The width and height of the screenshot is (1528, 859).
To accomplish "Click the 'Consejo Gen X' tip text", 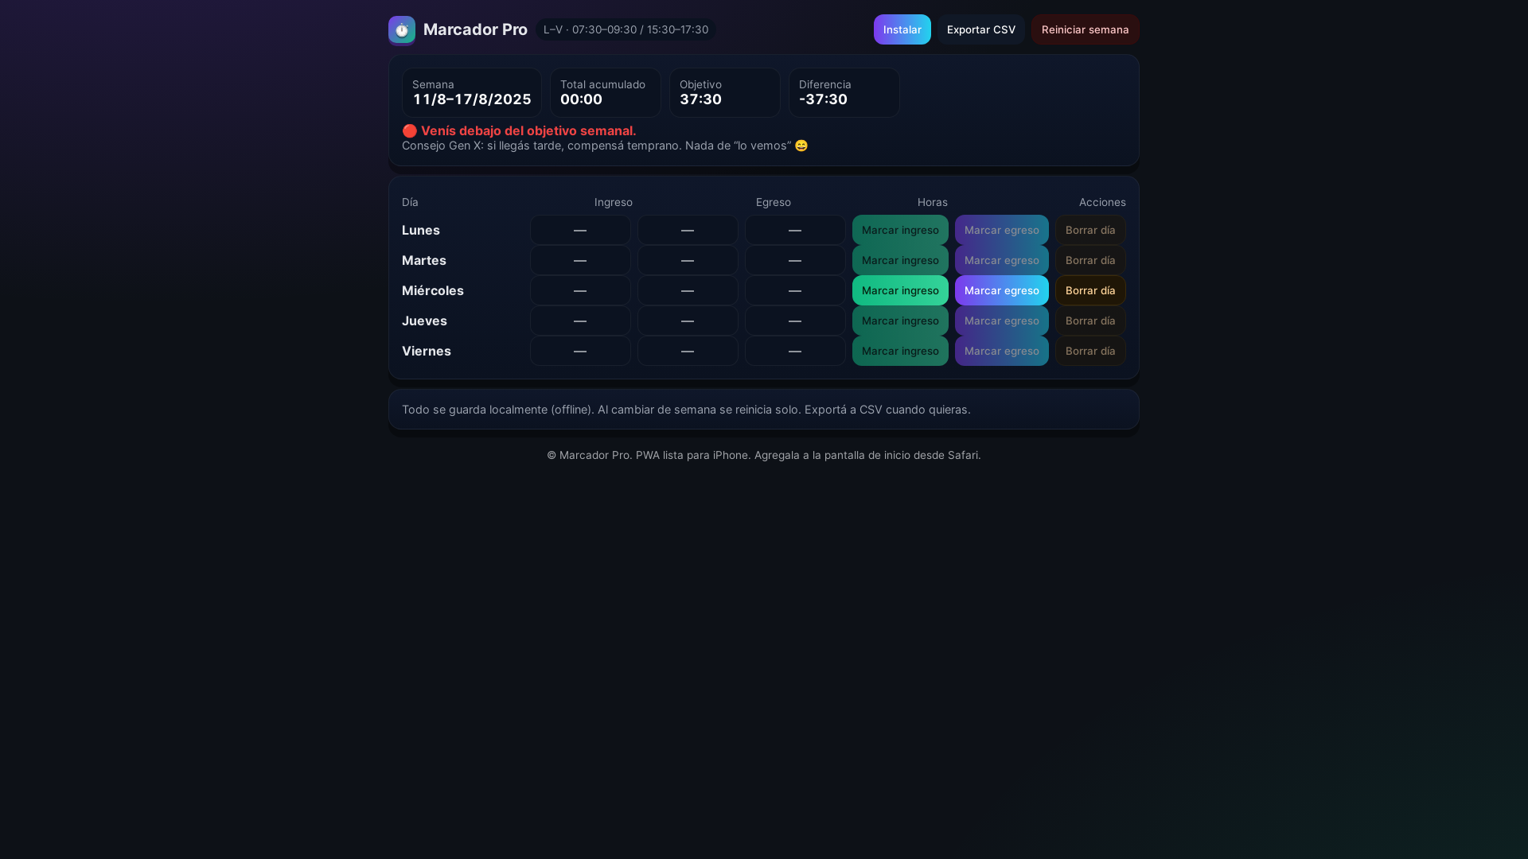I will coord(605,146).
